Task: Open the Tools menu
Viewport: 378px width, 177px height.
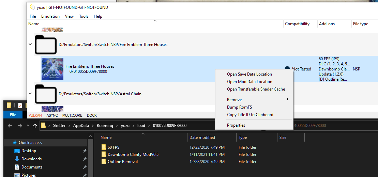Action: 84,16
